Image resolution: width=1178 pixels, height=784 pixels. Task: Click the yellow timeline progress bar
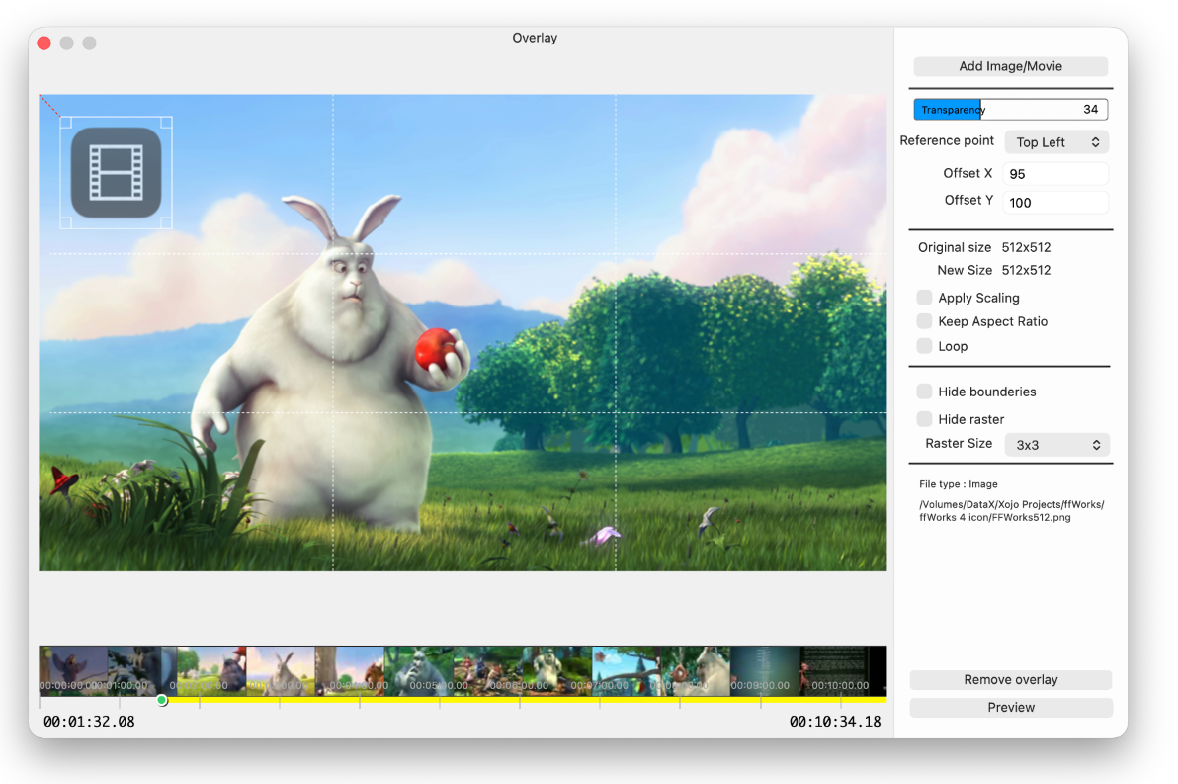click(x=526, y=700)
